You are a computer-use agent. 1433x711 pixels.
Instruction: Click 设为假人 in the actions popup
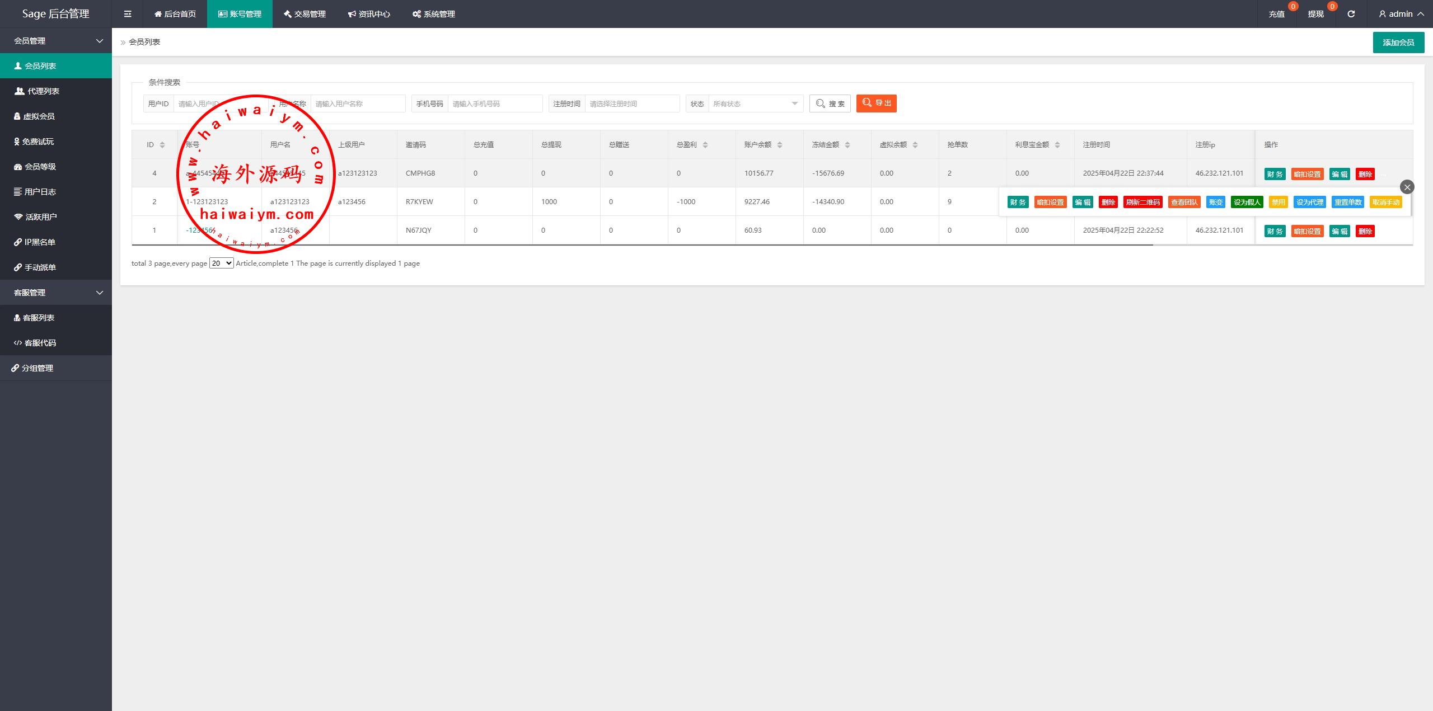1246,203
